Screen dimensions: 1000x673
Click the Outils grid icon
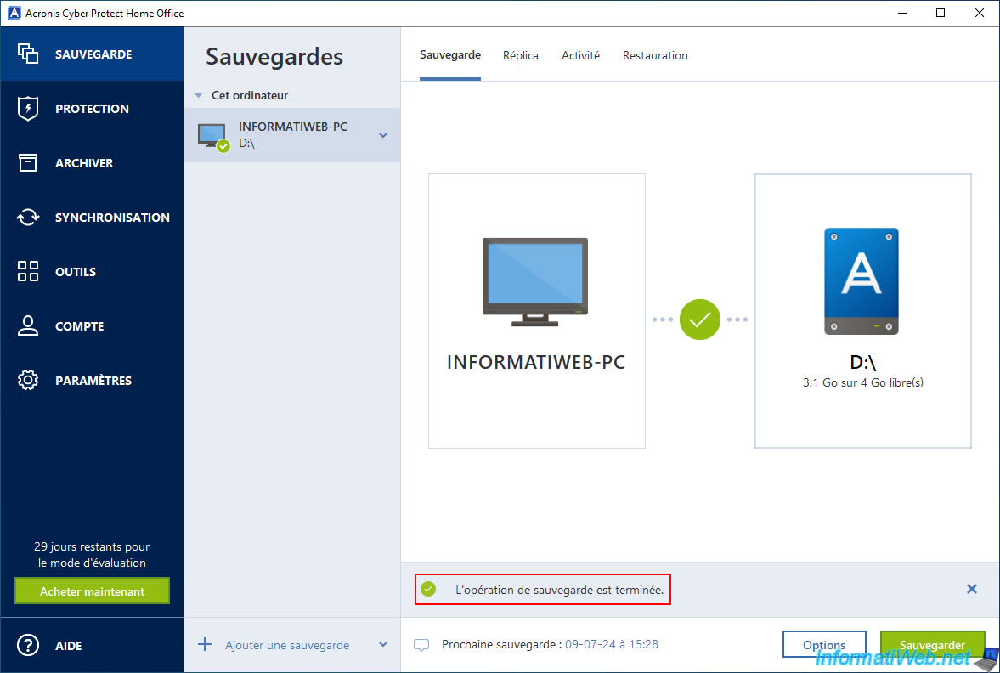[x=27, y=271]
